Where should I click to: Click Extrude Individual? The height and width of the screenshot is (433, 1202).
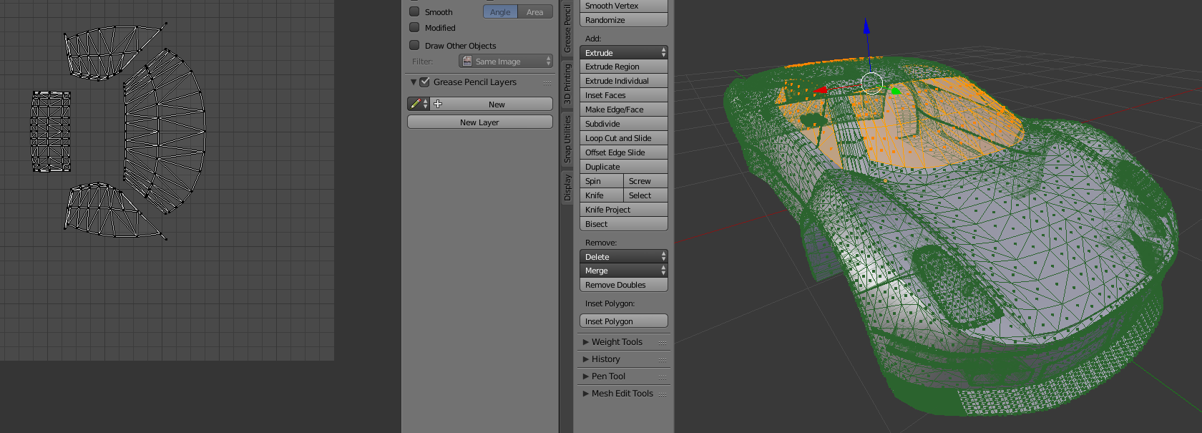tap(623, 81)
